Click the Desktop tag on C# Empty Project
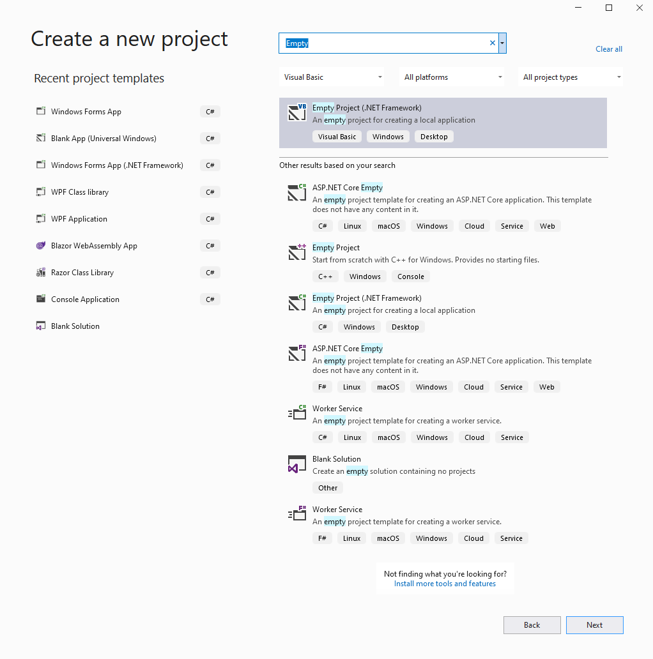The width and height of the screenshot is (653, 659). pyautogui.click(x=405, y=327)
